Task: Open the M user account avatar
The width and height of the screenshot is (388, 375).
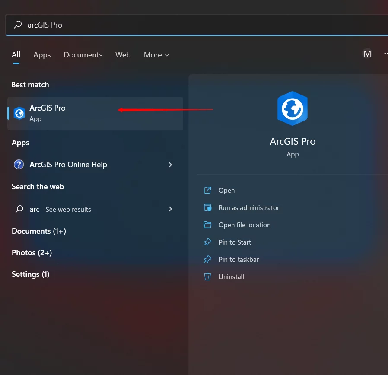Action: [367, 54]
